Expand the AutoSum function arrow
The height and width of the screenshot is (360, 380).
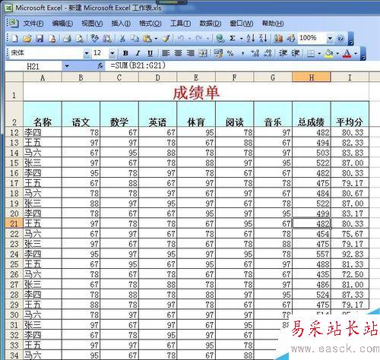[x=242, y=39]
